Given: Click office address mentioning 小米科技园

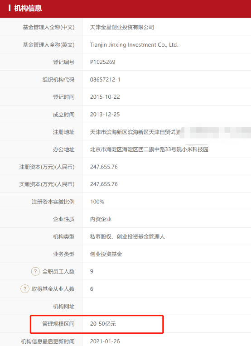Looking at the screenshot, I should 149,149.
